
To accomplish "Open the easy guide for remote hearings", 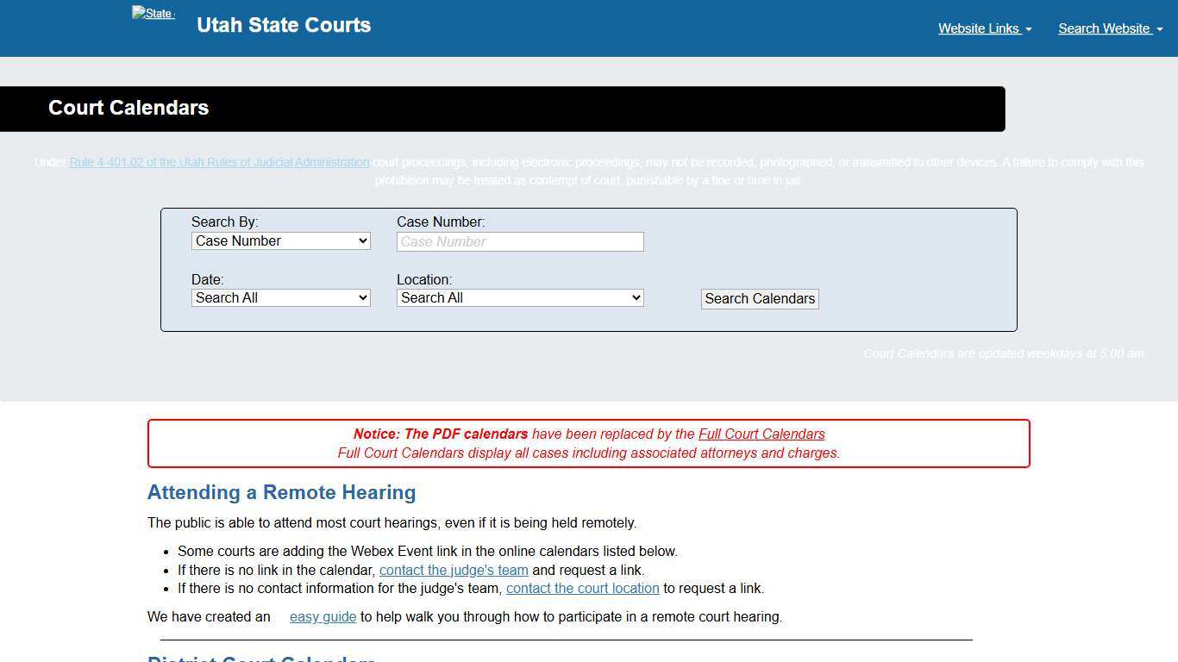I will point(323,616).
